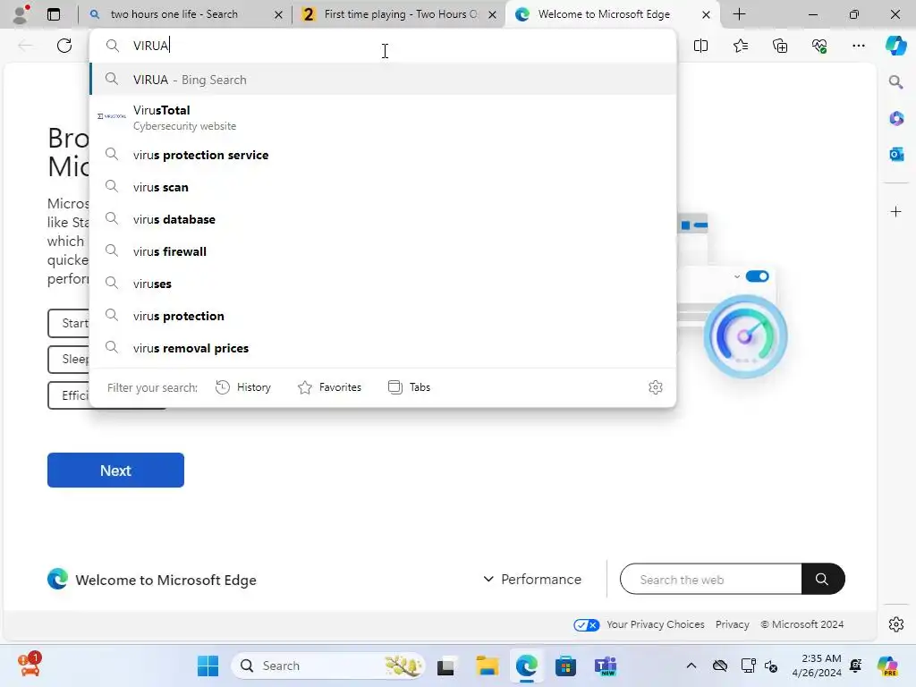
Task: Toggle the blue efficiency switch in illustration
Action: coord(757,276)
